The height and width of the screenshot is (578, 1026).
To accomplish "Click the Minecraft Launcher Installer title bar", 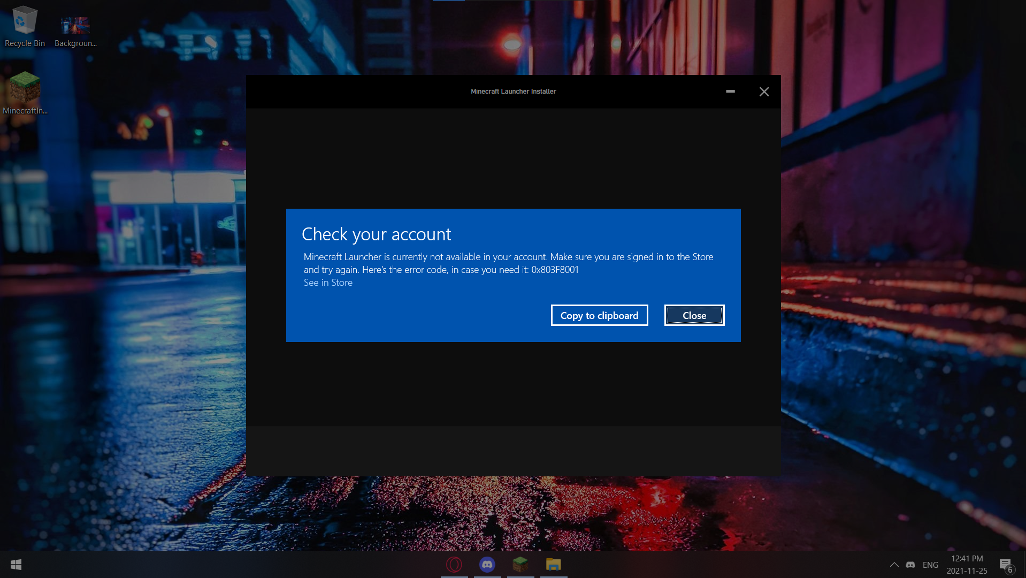I will tap(513, 92).
